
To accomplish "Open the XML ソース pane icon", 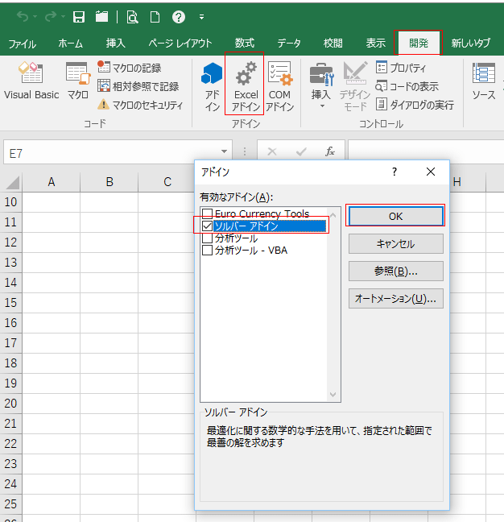I will click(484, 81).
